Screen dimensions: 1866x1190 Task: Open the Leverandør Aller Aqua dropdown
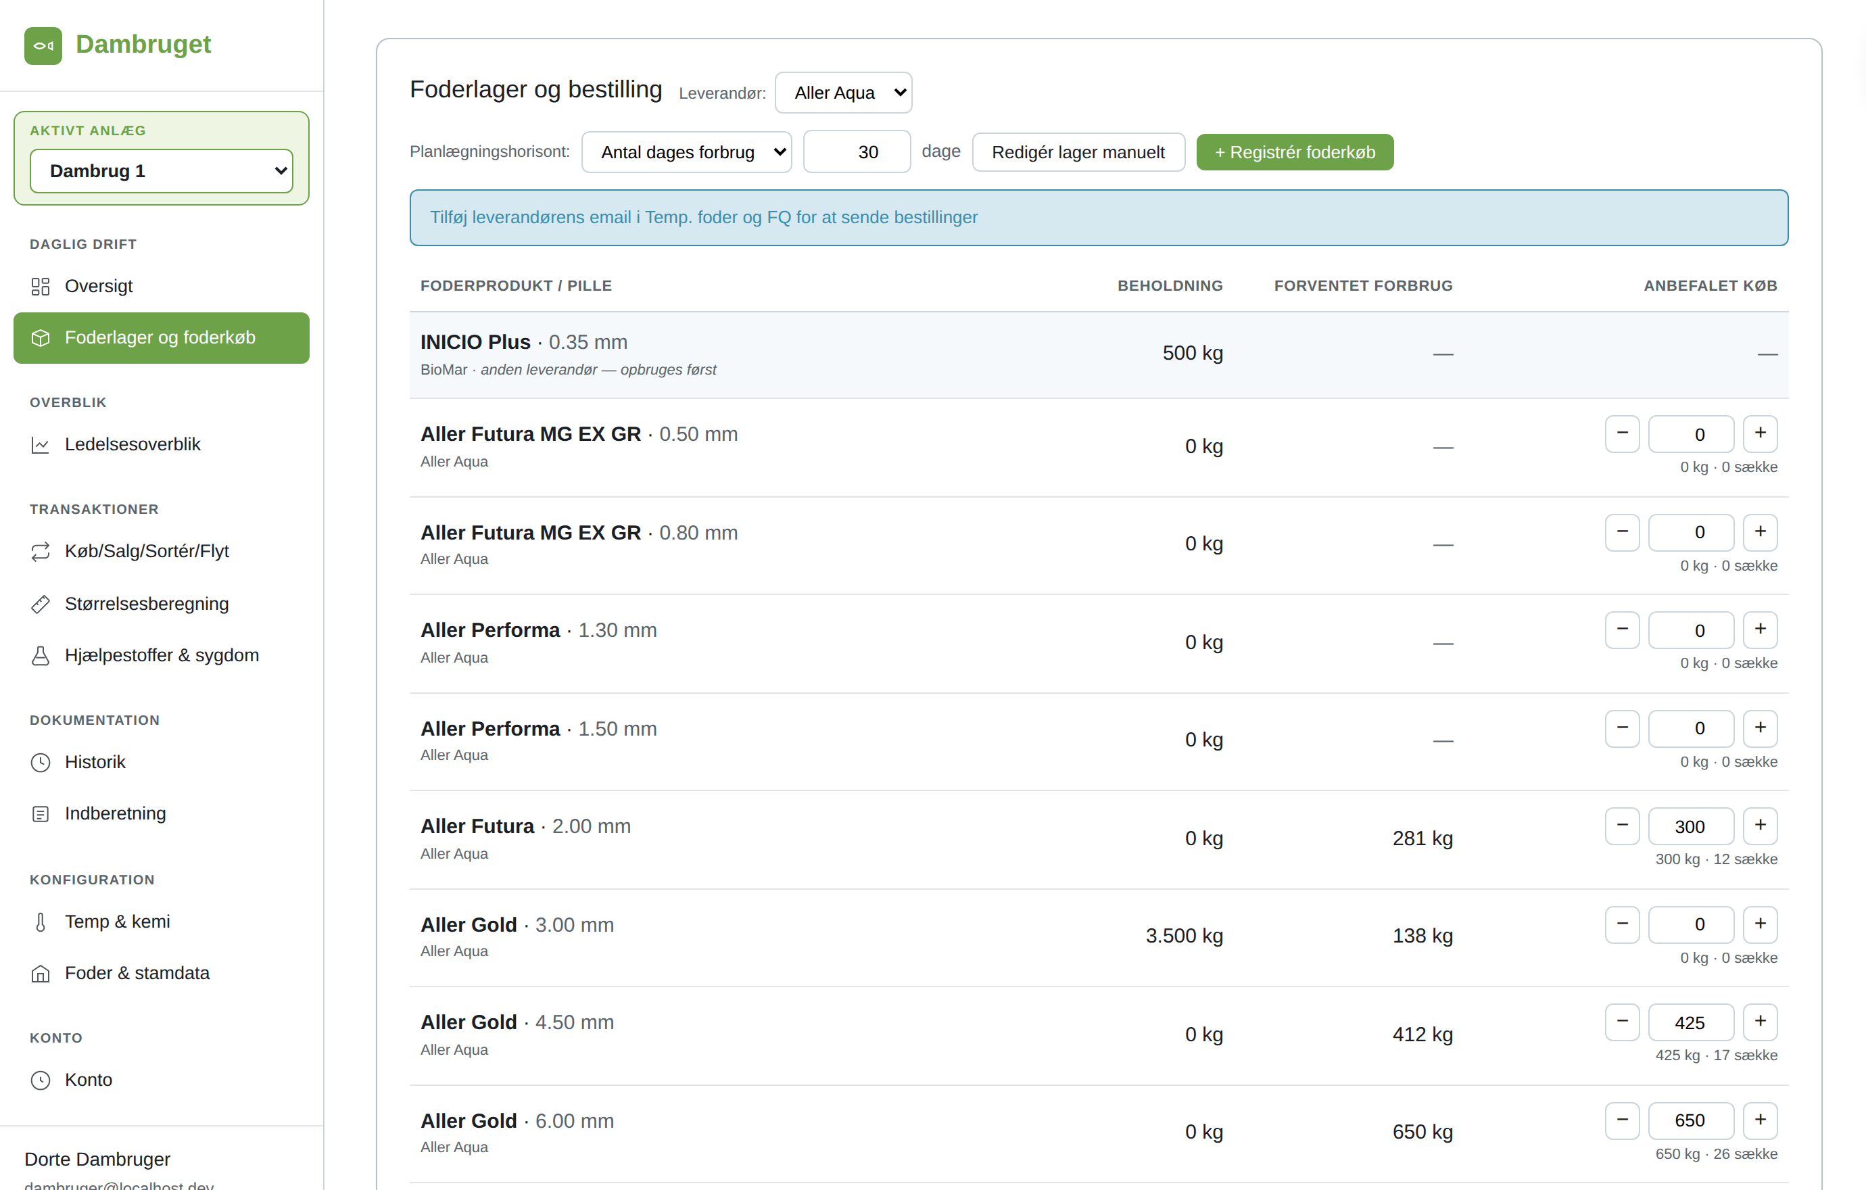843,93
